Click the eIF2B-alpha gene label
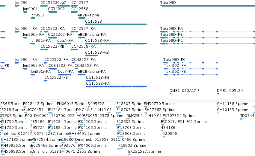This screenshot has height=156, width=255. (x=88, y=15)
